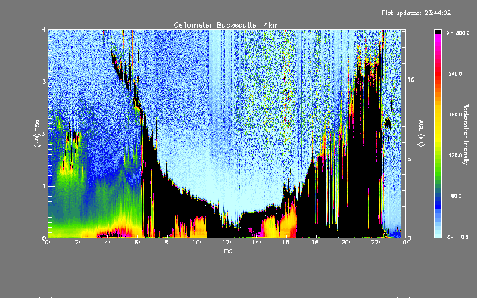This screenshot has height=298, width=477.
Task: Click the '22:' UTC time tick
Action: [376, 243]
